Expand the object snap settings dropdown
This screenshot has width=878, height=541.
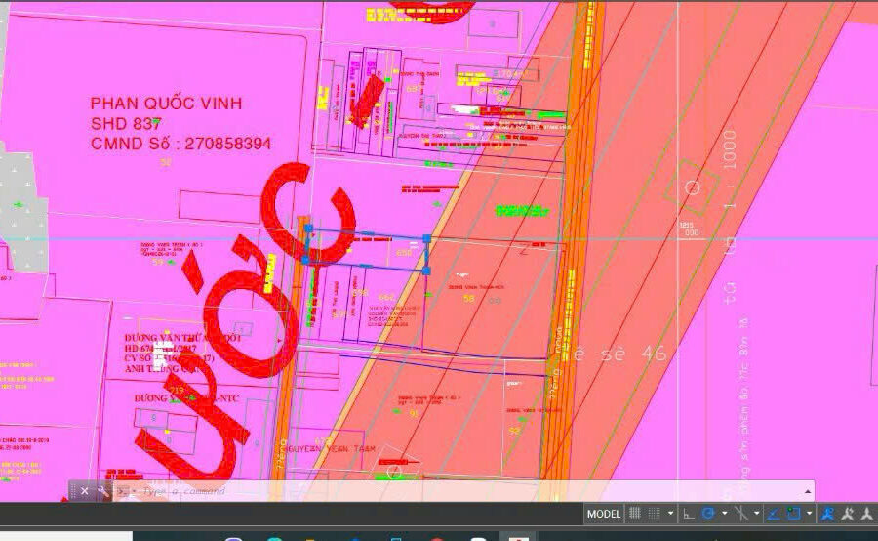coord(809,514)
